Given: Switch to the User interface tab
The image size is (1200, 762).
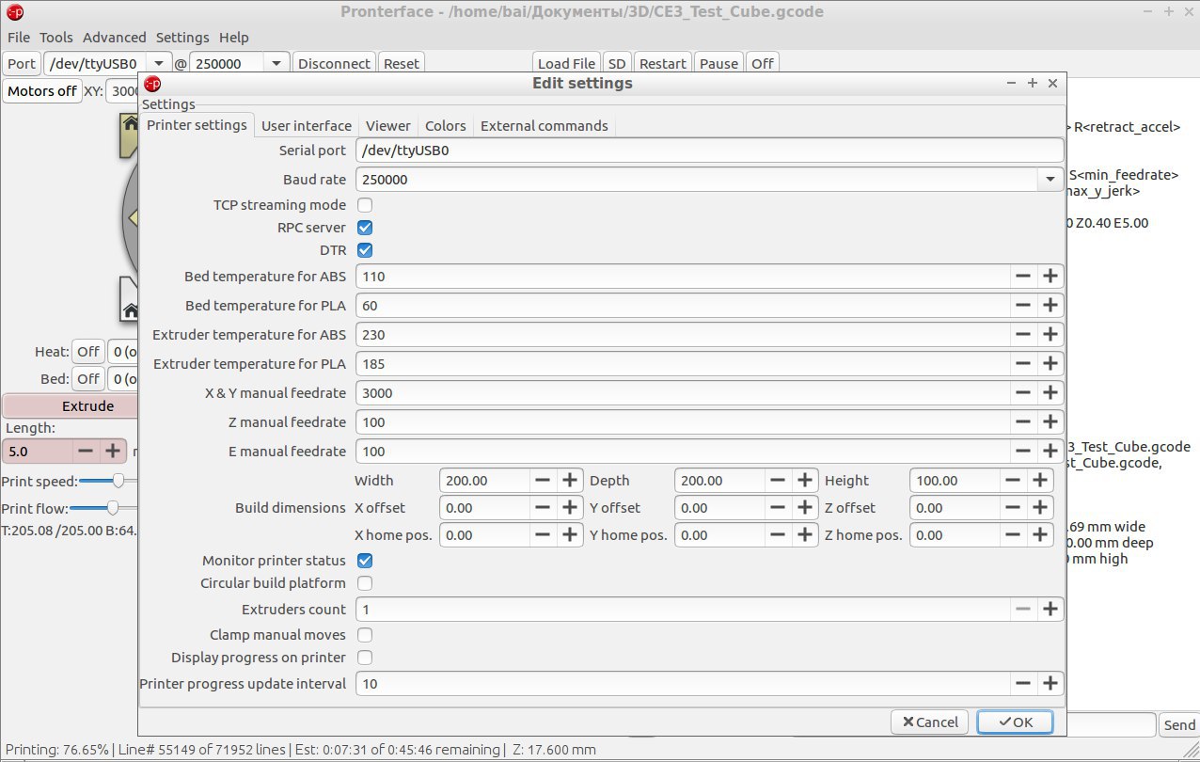Looking at the screenshot, I should click(307, 126).
